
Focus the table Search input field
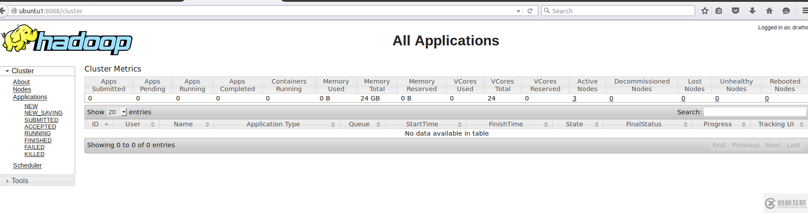click(754, 112)
